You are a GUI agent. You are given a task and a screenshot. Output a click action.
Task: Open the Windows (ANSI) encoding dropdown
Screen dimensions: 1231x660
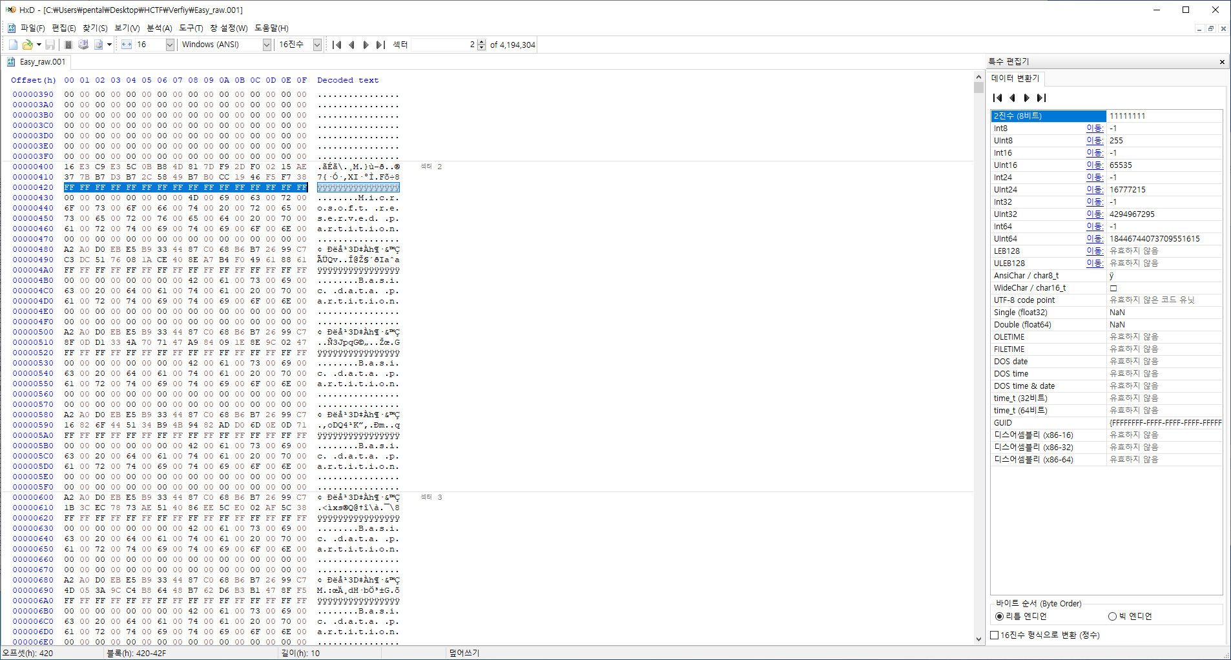(x=267, y=45)
